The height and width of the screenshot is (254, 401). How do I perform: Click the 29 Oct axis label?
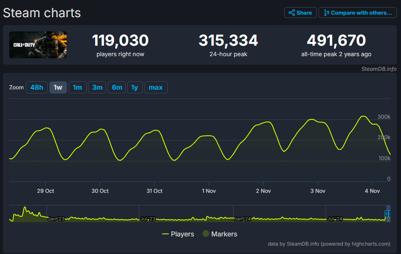point(46,191)
